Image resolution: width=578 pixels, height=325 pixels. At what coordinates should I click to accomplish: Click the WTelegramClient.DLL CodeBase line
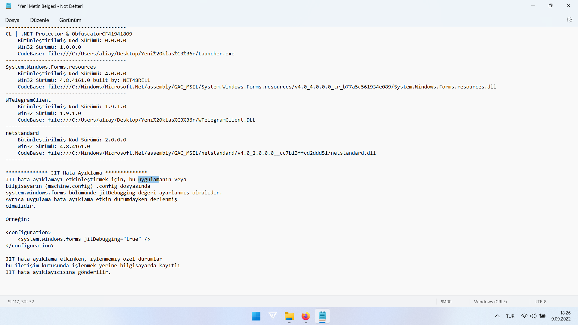point(136,120)
